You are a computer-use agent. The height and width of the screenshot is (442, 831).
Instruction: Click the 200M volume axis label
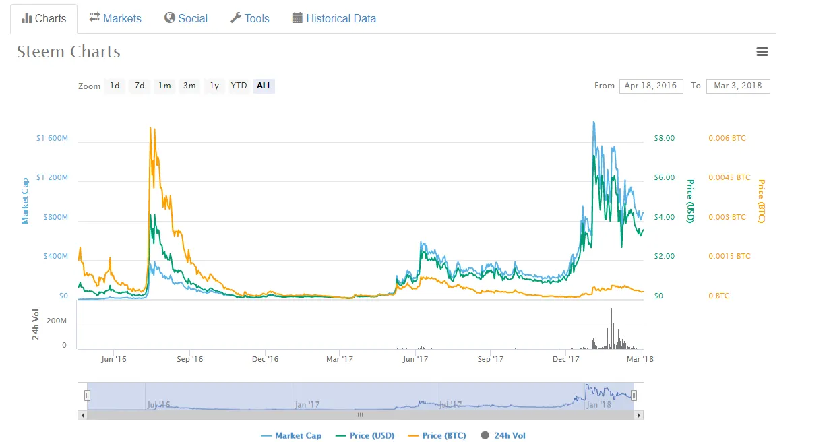click(x=57, y=322)
